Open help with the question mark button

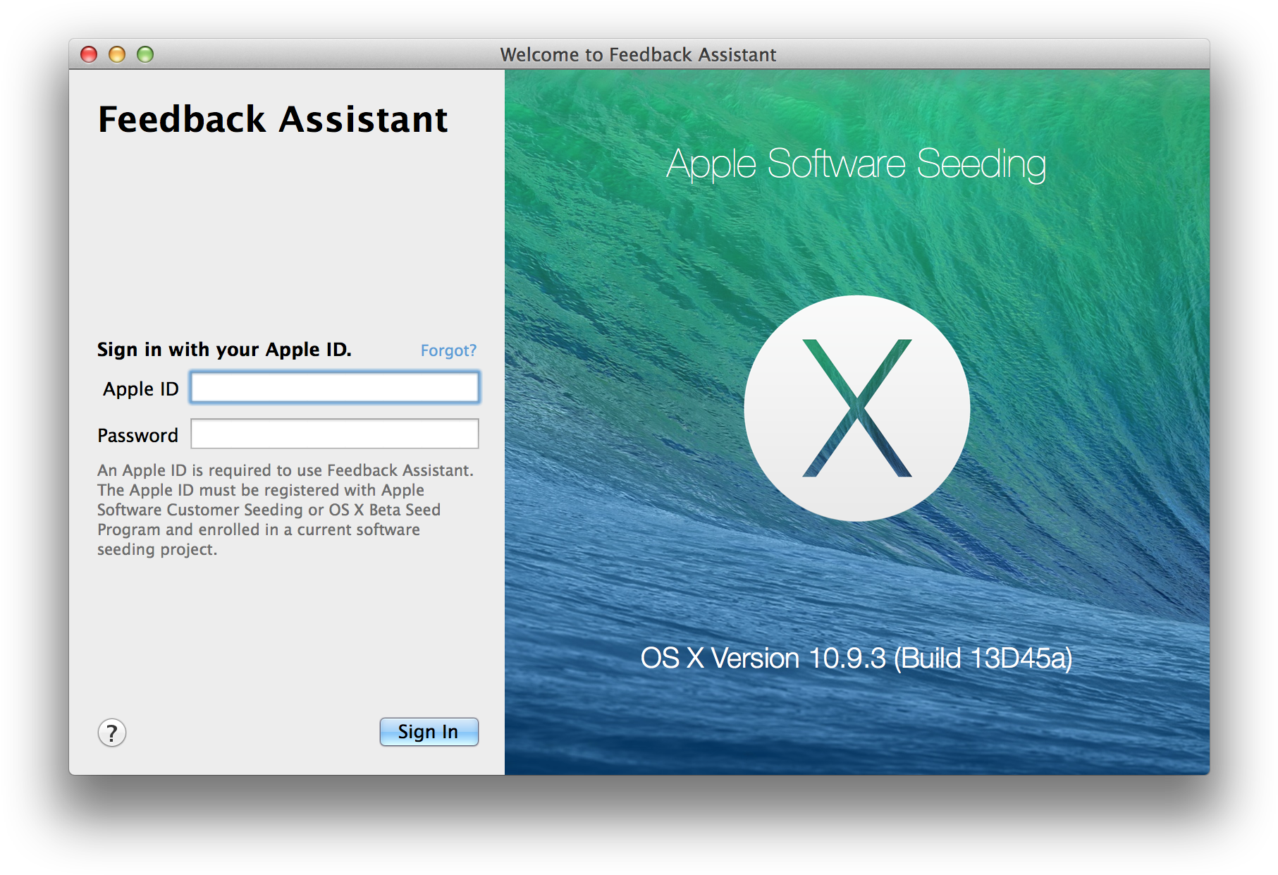point(111,733)
